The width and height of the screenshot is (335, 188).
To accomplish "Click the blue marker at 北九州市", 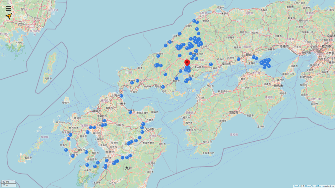I will click(121, 96).
